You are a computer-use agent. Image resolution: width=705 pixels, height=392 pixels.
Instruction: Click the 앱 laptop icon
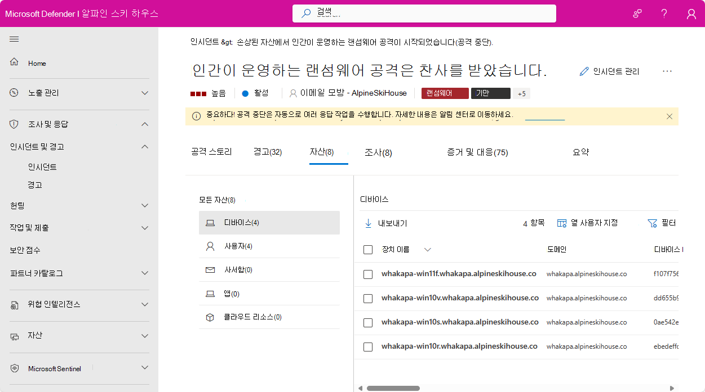pos(210,294)
